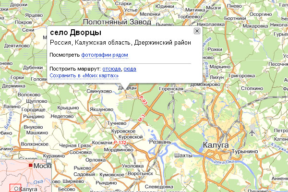Click the Кумовское label
The image size is (288, 192).
coord(112,175)
